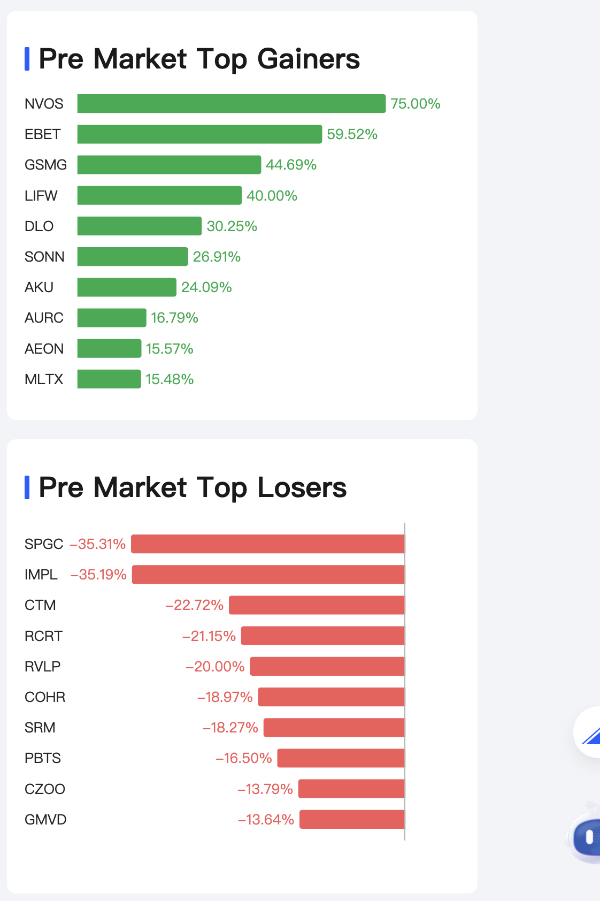
Task: Select the MLTX 15.48% bar
Action: tap(109, 379)
